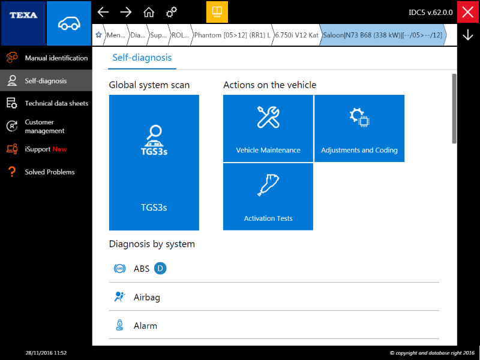
Task: Open Solved Problems
Action: [46, 172]
